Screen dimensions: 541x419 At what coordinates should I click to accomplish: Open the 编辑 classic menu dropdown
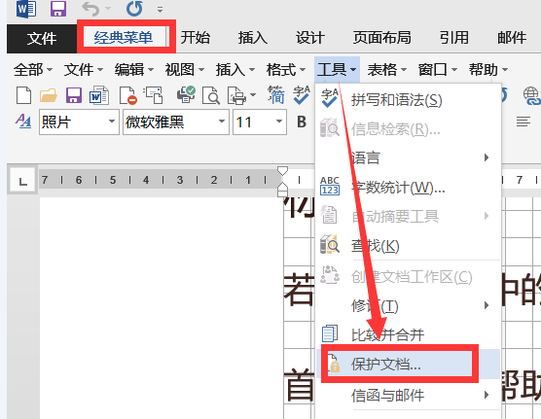[134, 70]
